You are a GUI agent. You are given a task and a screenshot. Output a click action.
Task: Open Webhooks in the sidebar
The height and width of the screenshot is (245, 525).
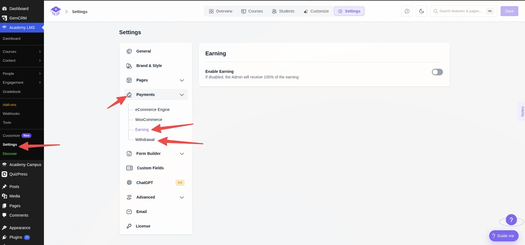point(11,114)
